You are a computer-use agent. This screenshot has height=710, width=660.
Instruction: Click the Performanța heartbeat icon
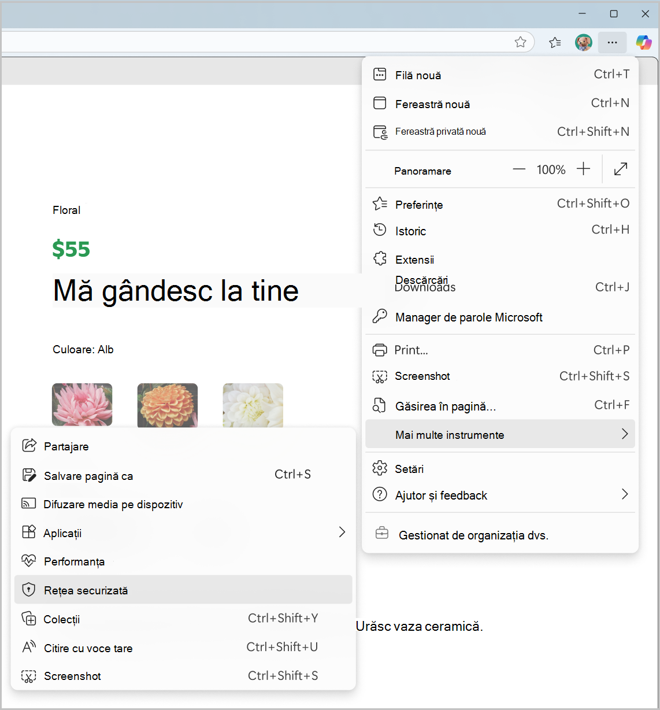coord(28,560)
